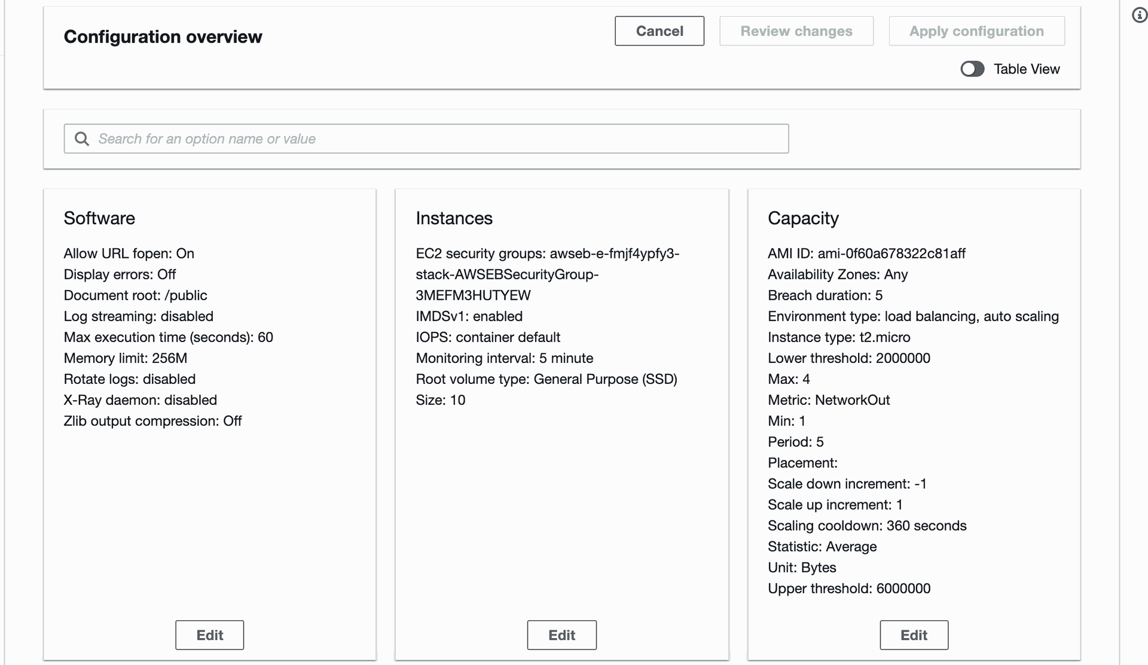The height and width of the screenshot is (665, 1148).
Task: Click 'Scale up increment: 1' line
Action: pos(835,505)
